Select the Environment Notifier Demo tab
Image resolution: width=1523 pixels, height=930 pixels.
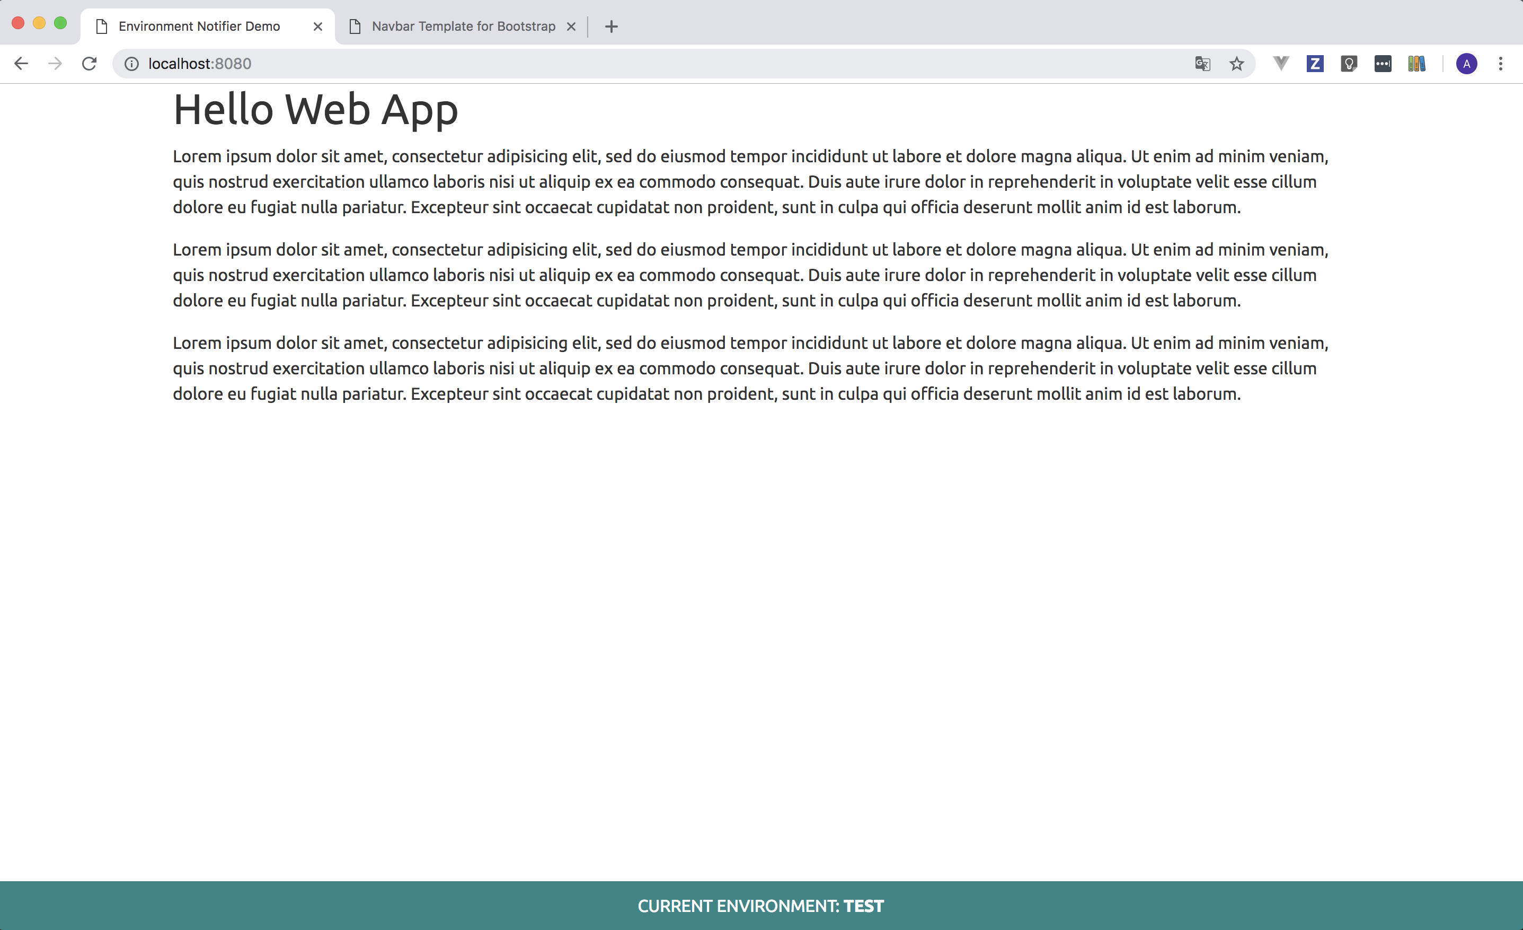[199, 27]
